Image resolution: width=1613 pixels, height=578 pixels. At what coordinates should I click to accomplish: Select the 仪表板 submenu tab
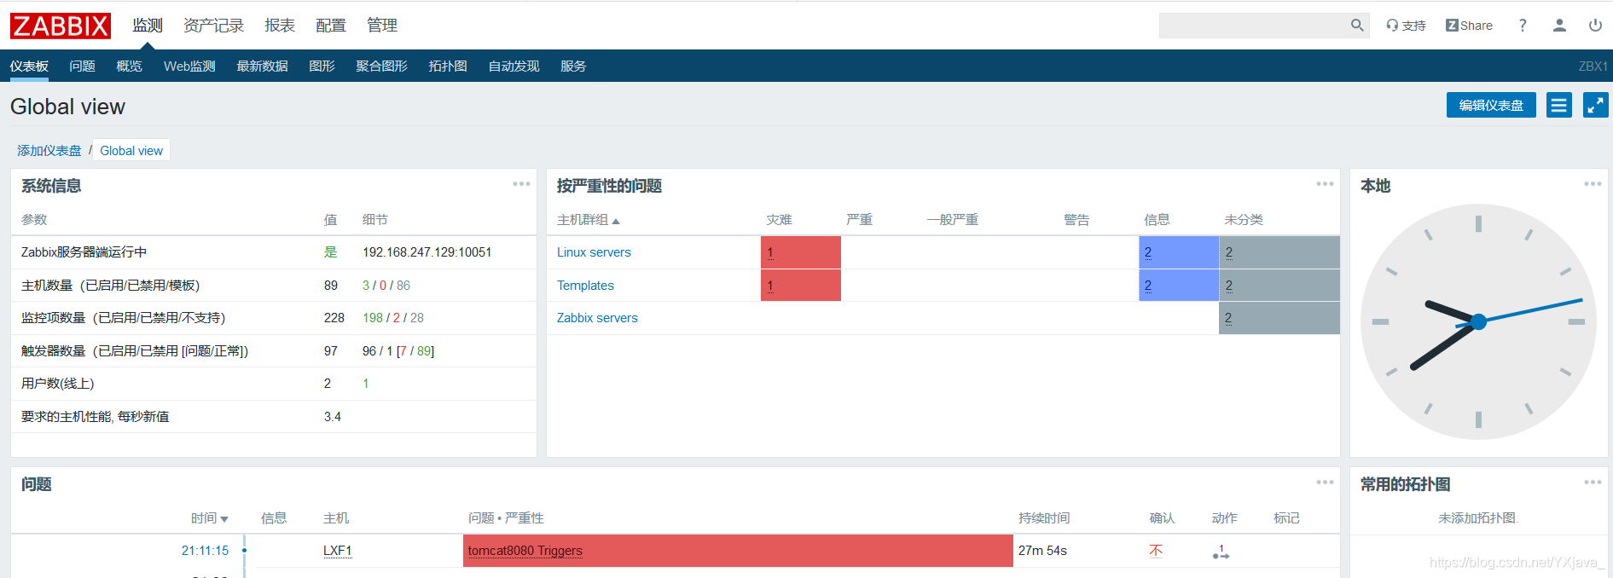(x=29, y=66)
